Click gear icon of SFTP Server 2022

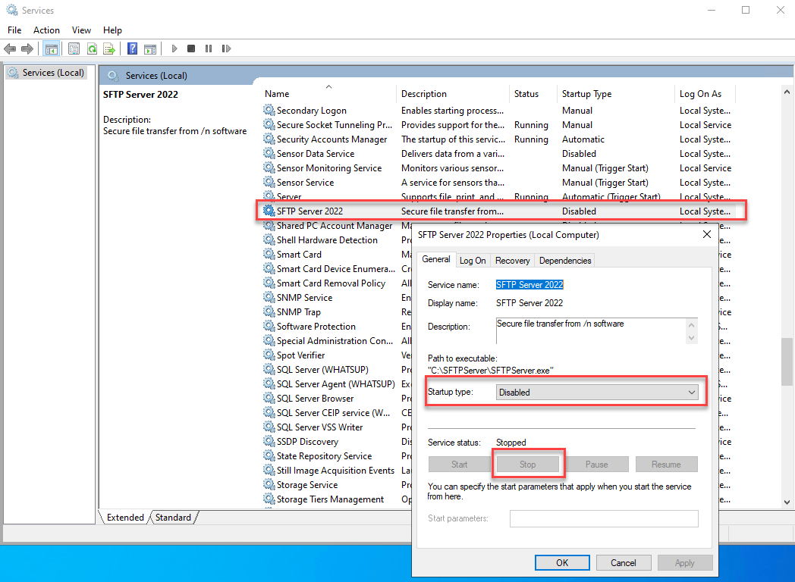(x=269, y=211)
